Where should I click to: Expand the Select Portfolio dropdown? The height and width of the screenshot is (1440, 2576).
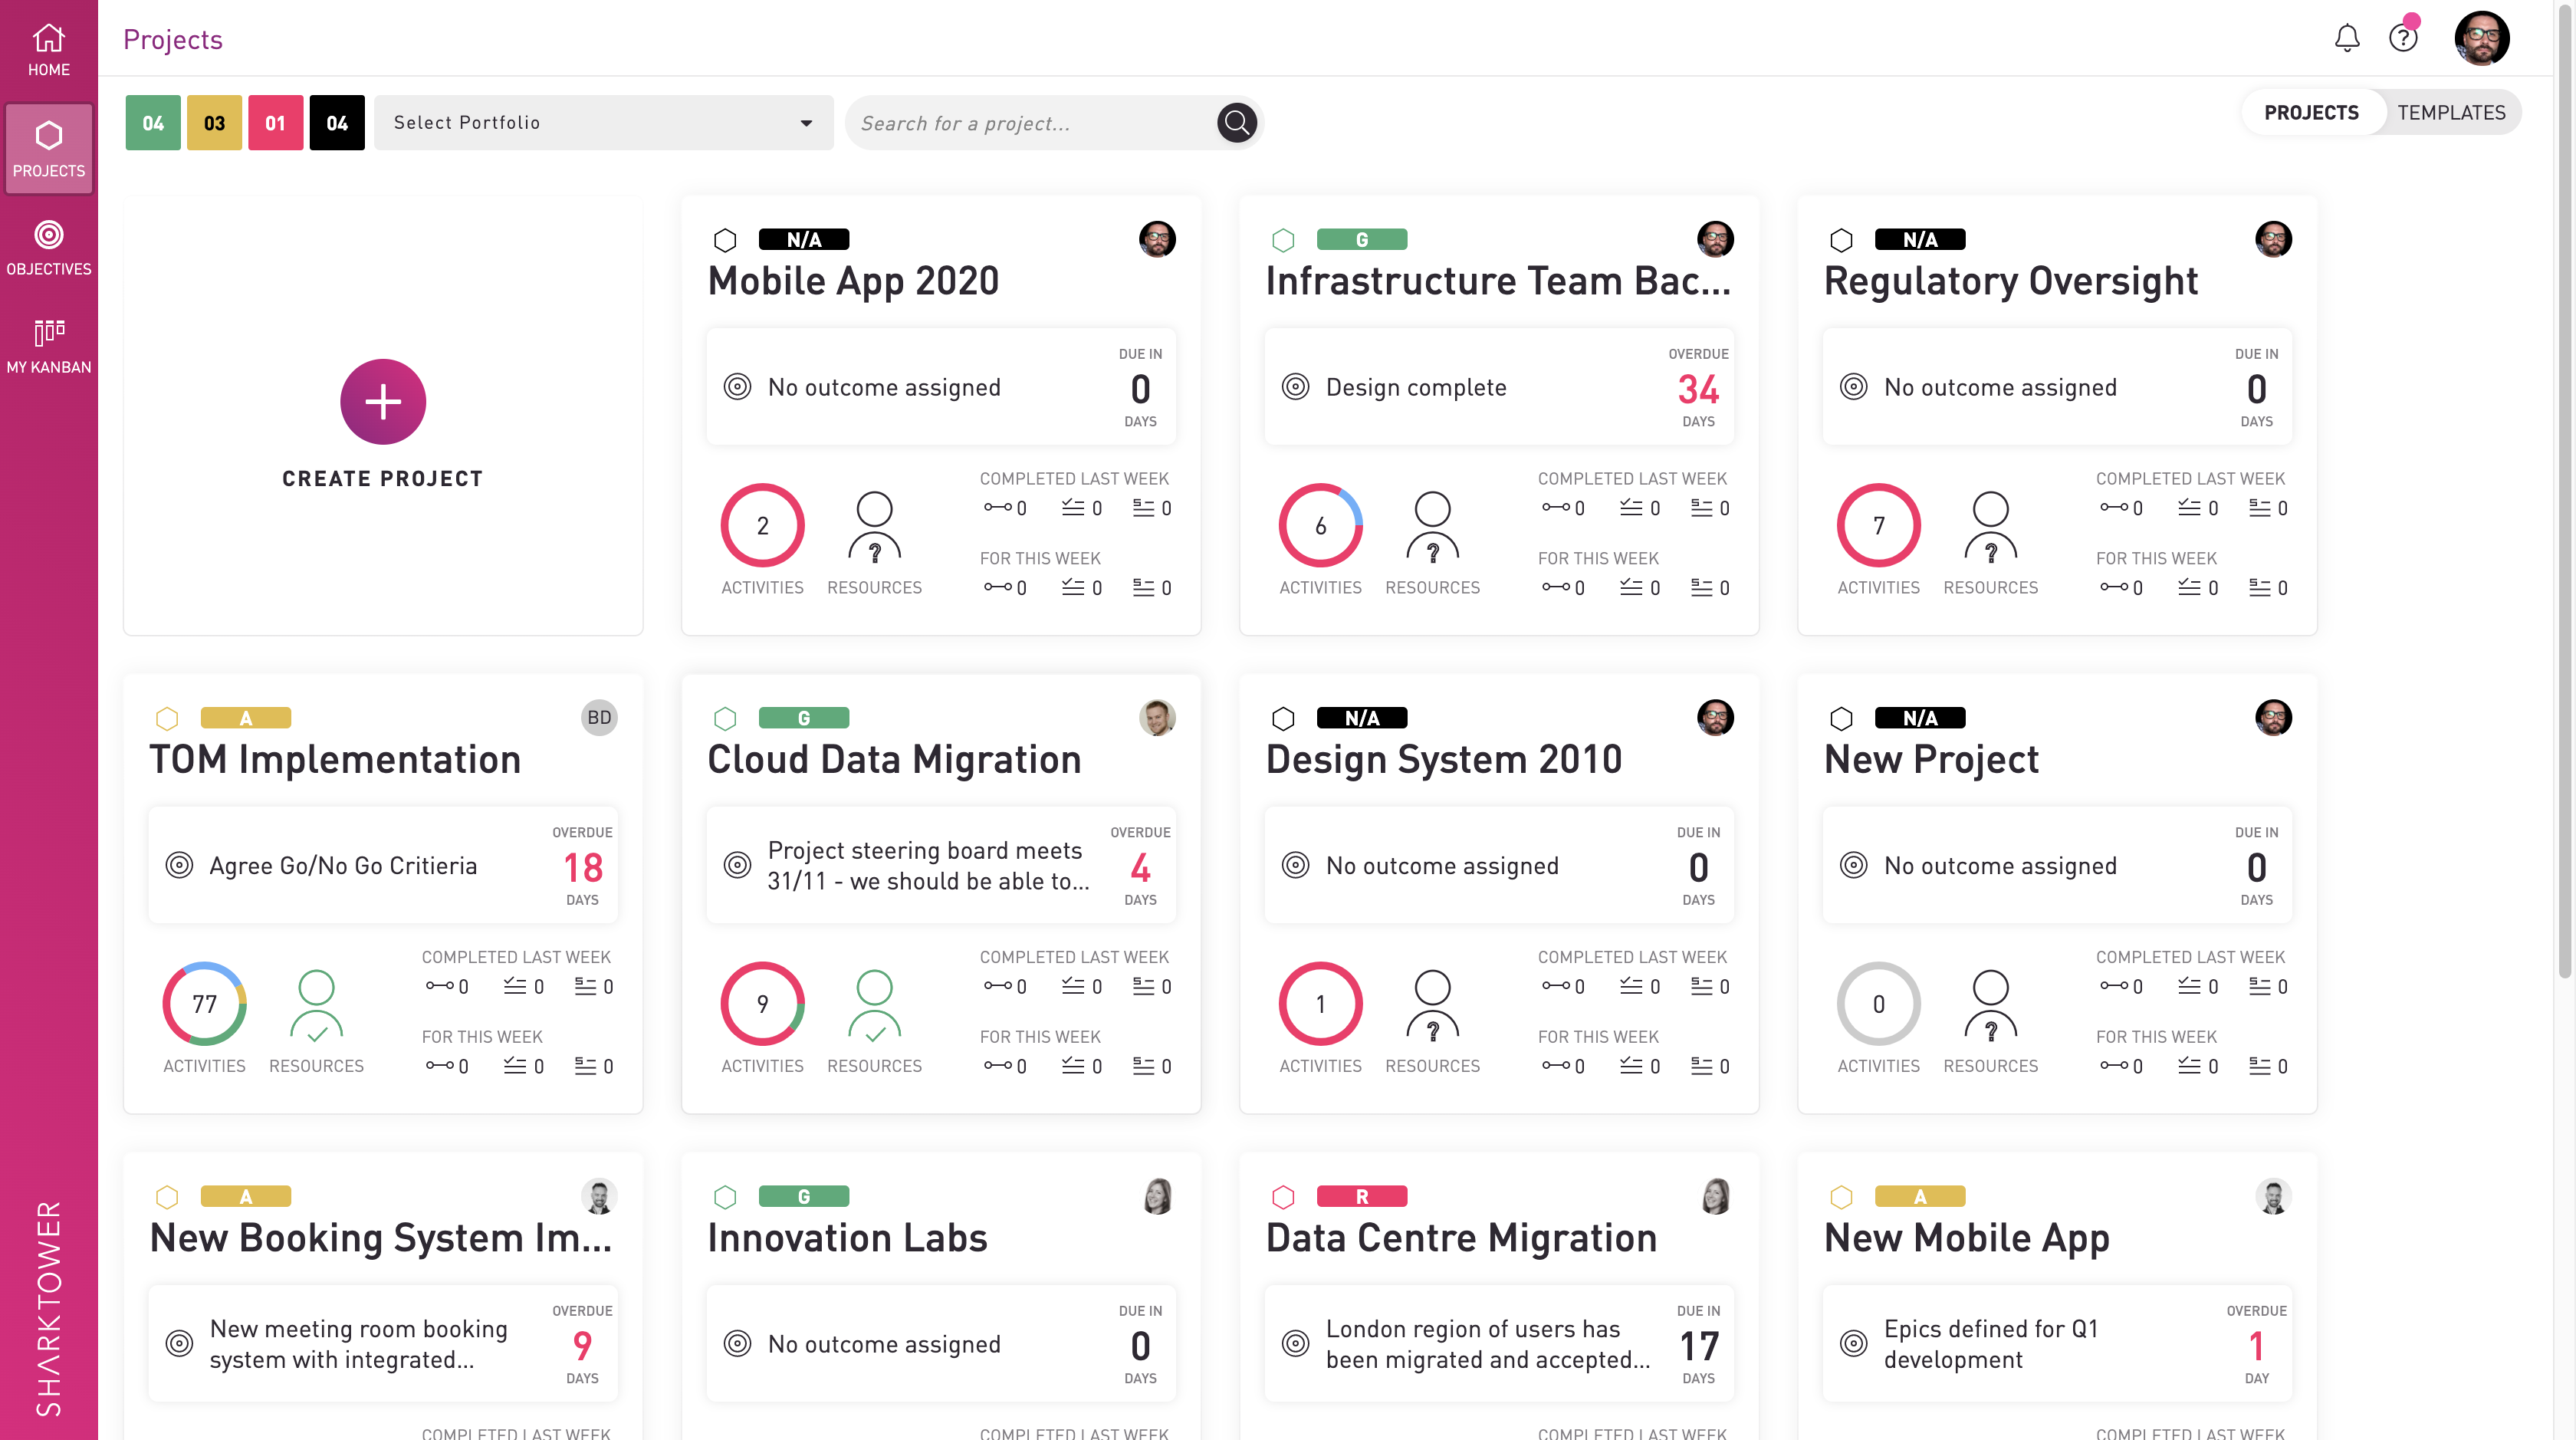[602, 123]
